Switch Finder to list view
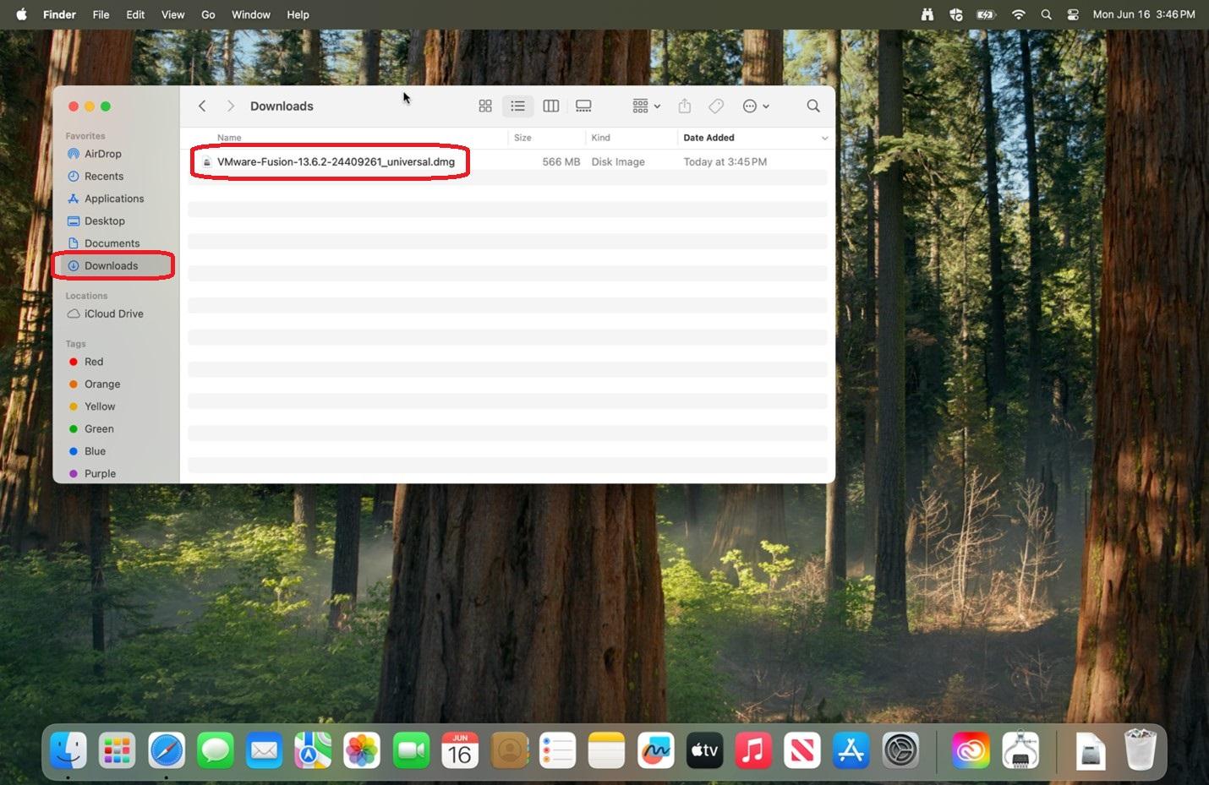The image size is (1209, 785). [x=517, y=106]
